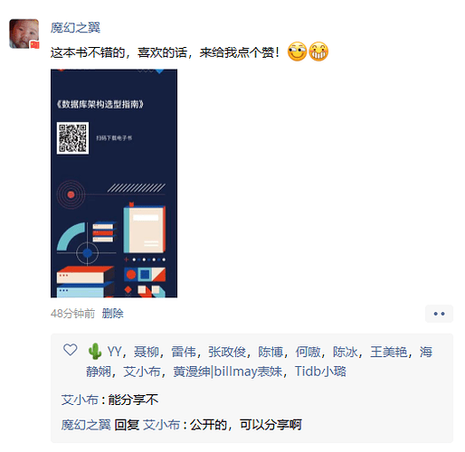Open liker 雷伟's profile

[184, 352]
